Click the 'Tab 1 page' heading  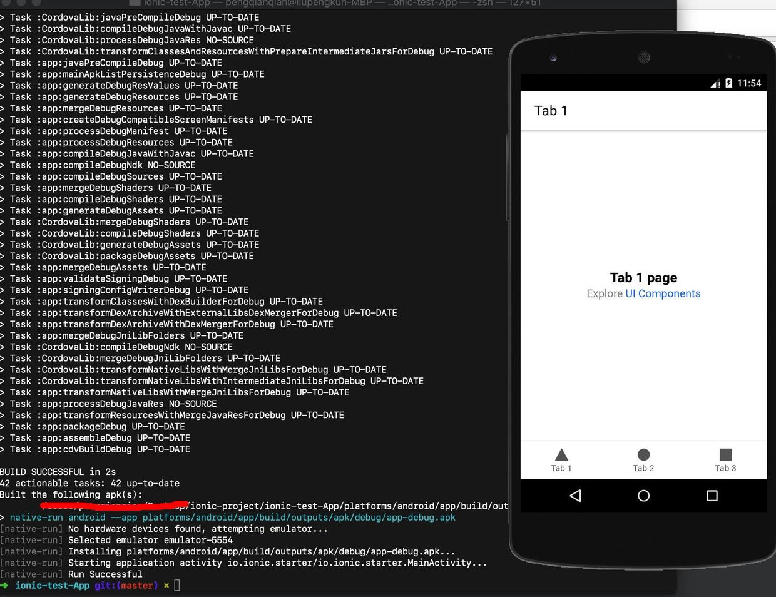tap(643, 277)
